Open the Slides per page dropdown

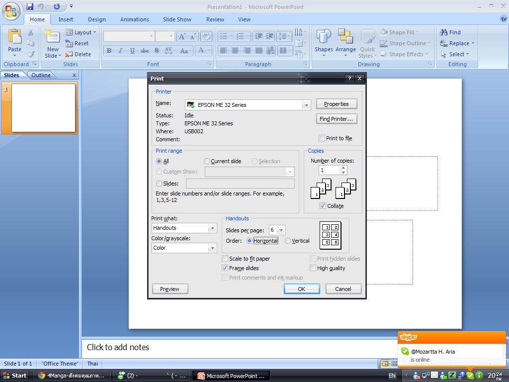pos(281,230)
